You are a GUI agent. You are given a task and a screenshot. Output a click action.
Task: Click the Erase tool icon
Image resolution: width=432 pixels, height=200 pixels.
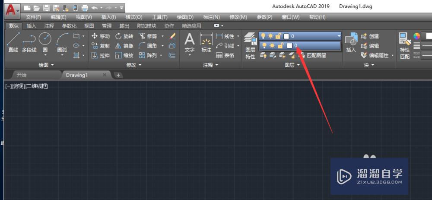coord(172,36)
